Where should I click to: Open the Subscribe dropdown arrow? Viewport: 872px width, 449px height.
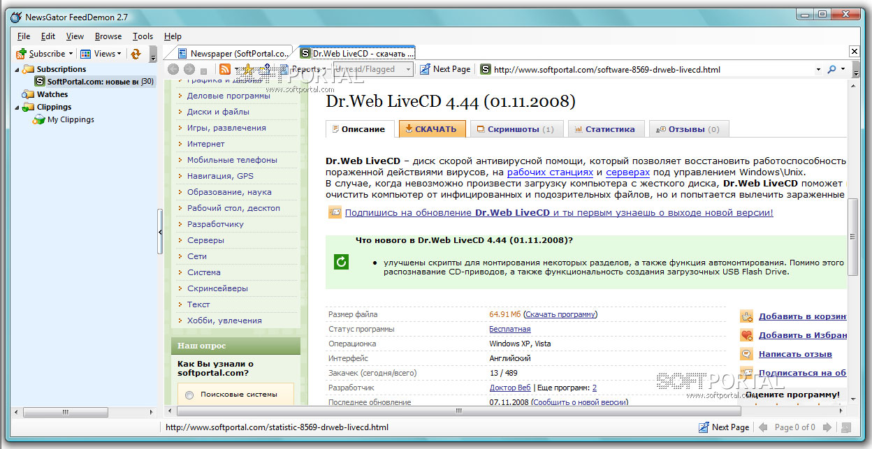click(71, 54)
